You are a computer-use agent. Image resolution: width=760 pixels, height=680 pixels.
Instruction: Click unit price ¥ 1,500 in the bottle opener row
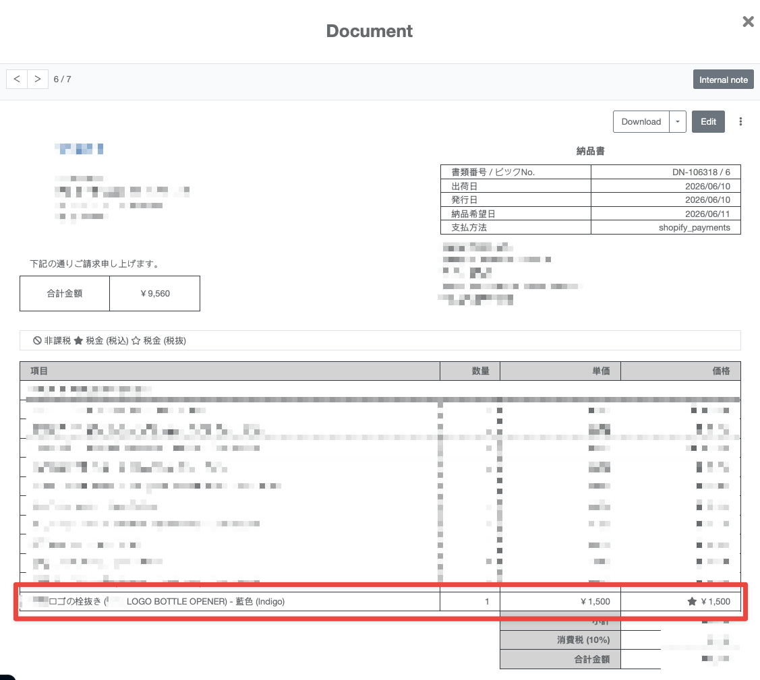click(595, 602)
